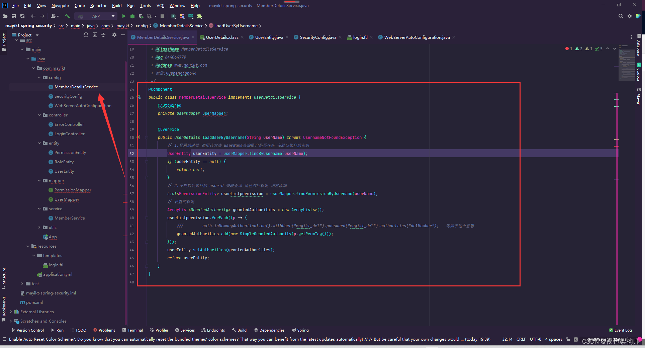The image size is (645, 348).
Task: Open the Problems tool window
Action: point(104,330)
